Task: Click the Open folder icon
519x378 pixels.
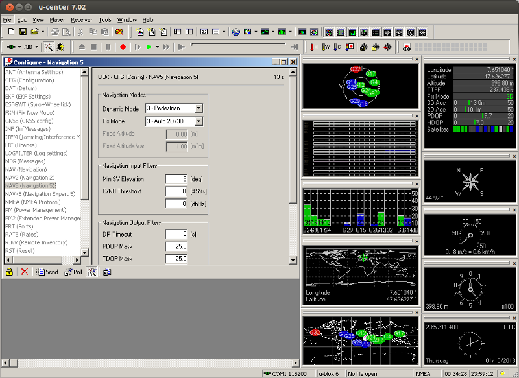Action: click(x=34, y=32)
